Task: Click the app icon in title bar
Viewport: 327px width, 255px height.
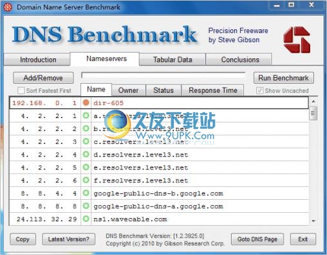Action: (8, 7)
